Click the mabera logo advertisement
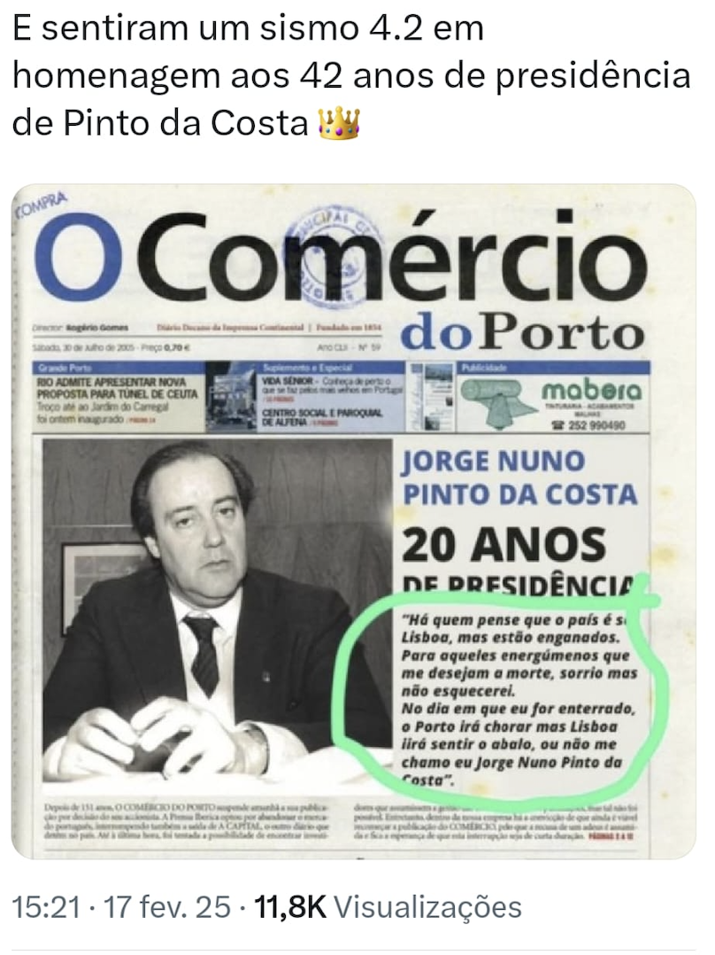715x955 pixels. click(591, 391)
